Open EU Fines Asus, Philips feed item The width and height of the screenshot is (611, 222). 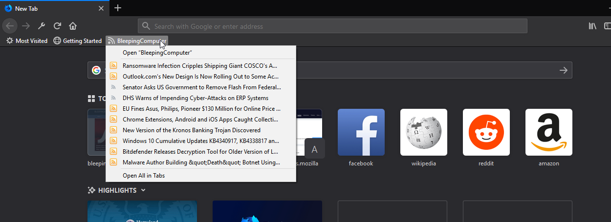coord(201,109)
